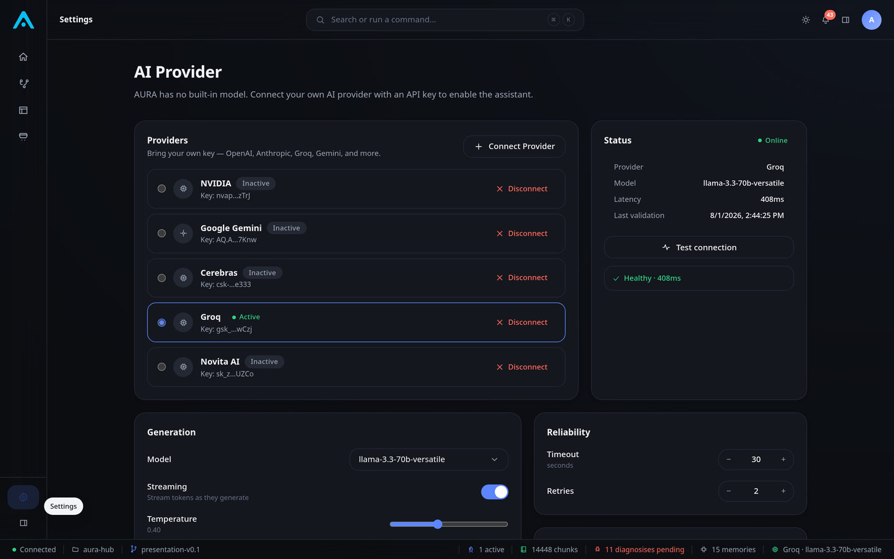The image size is (894, 559).
Task: Open the branch/fork icon in the sidebar
Action: click(24, 84)
